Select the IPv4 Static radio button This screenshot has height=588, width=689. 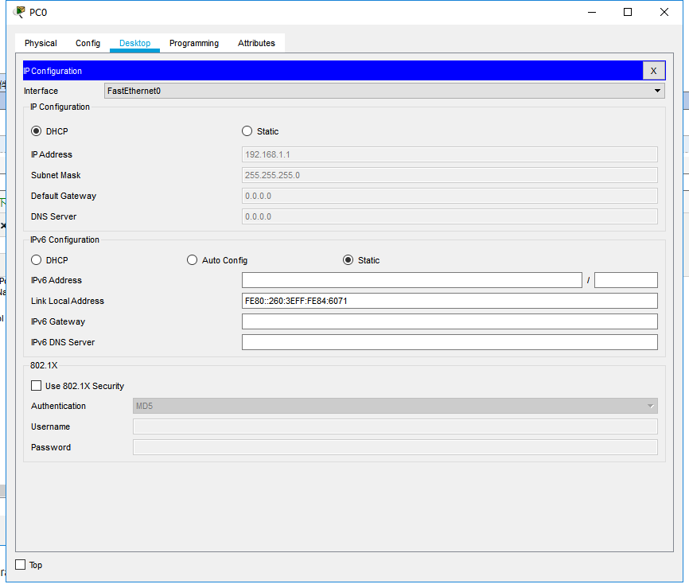[247, 131]
